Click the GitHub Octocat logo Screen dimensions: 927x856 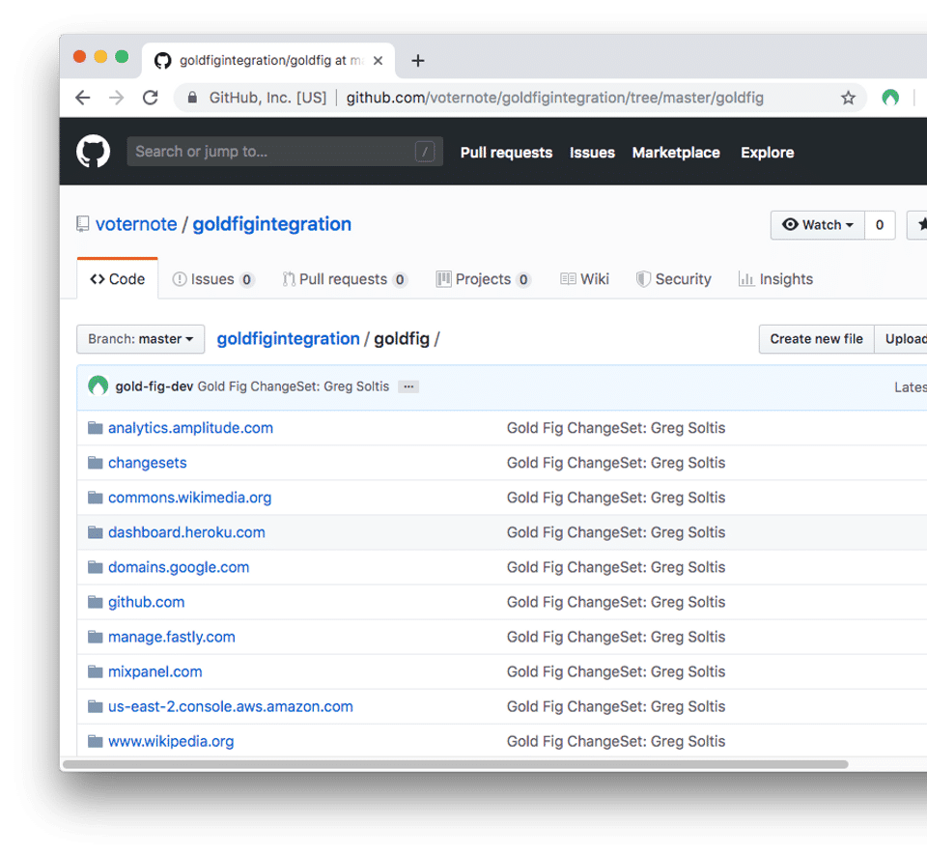pyautogui.click(x=94, y=152)
